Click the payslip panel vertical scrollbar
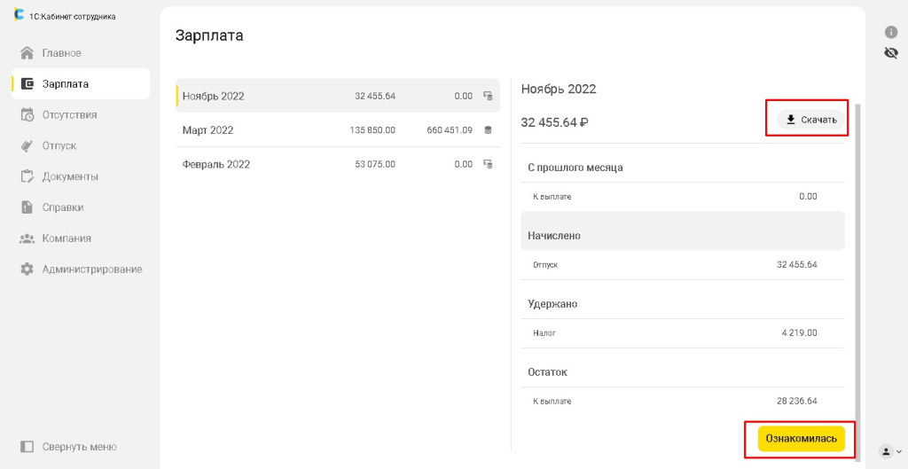The image size is (908, 469). pyautogui.click(x=857, y=266)
